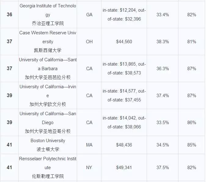Click University of California—San Diego name

point(48,122)
